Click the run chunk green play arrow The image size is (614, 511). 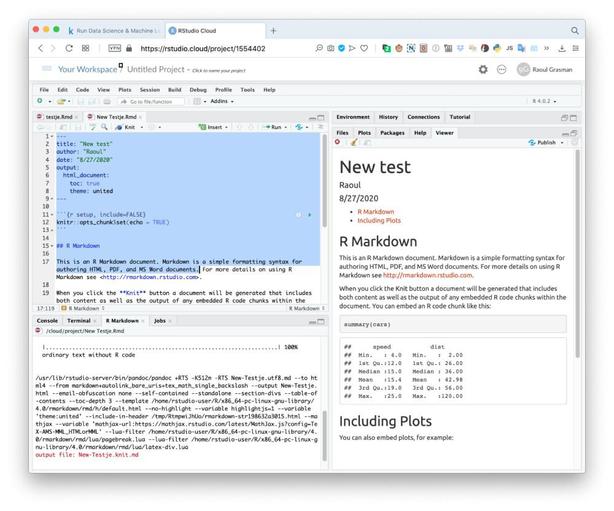tap(309, 215)
